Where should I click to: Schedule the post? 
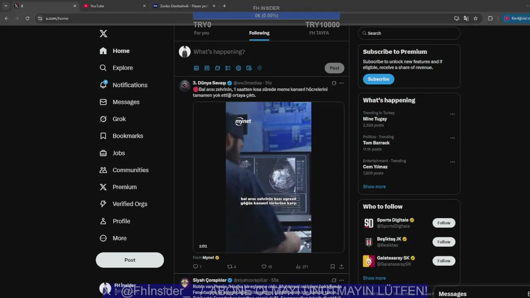(249, 68)
